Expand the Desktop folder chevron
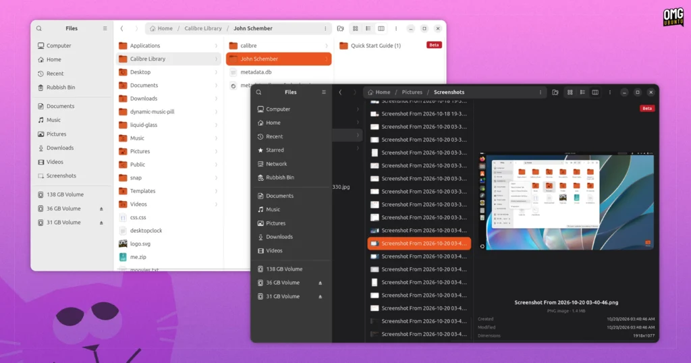Screen dimensions: 691x363 pyautogui.click(x=216, y=72)
